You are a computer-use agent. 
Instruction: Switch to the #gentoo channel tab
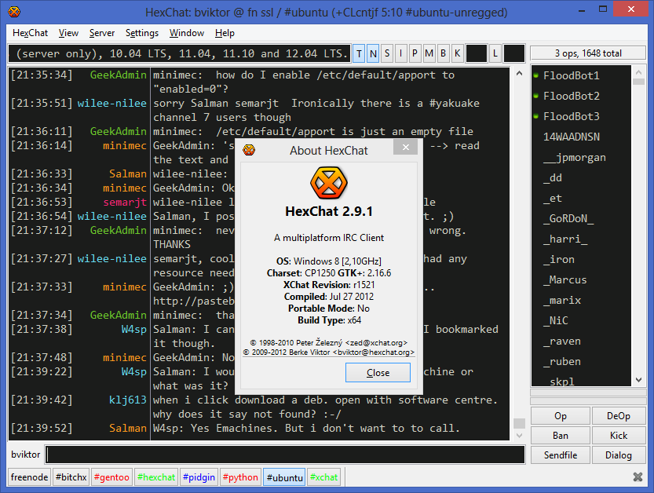[x=111, y=477]
